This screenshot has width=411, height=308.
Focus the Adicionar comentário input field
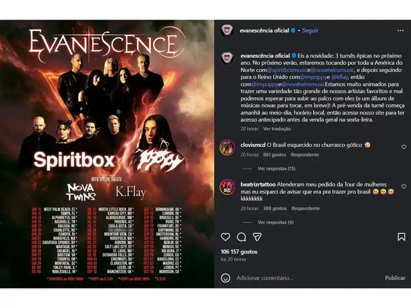point(308,278)
